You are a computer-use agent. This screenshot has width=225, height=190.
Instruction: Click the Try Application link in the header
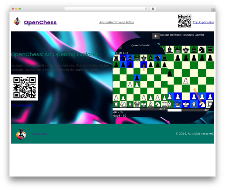click(203, 22)
